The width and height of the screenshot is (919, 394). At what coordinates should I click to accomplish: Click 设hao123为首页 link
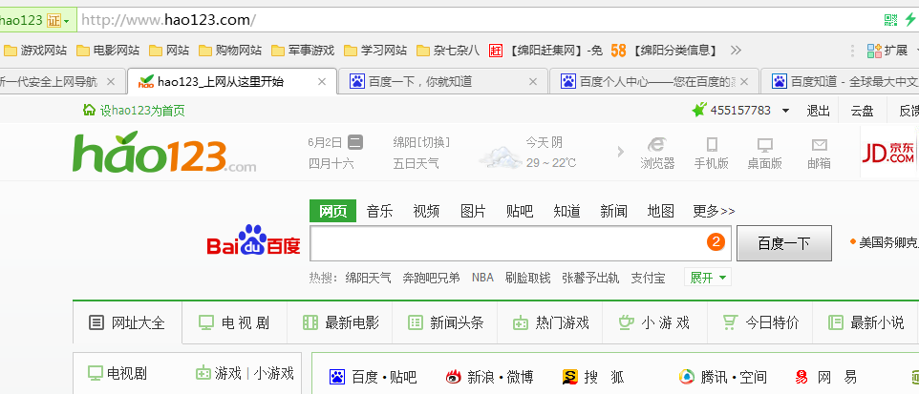click(x=134, y=111)
